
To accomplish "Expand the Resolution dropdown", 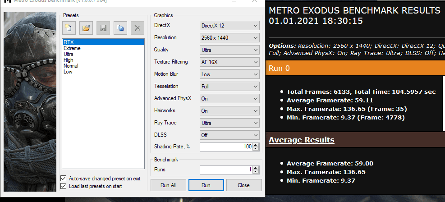I will coord(229,38).
